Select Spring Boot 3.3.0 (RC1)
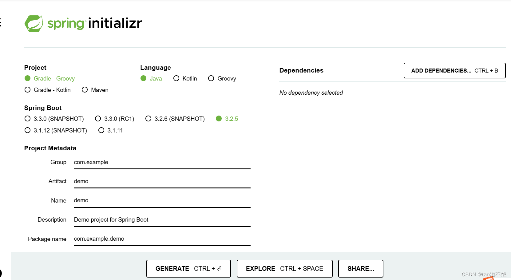 (x=115, y=119)
